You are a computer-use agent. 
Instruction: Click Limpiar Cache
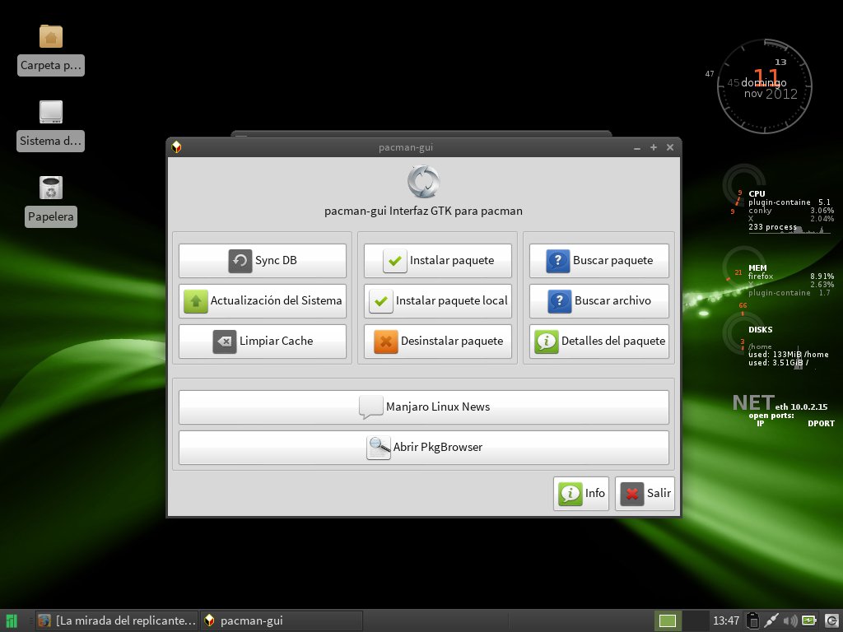point(263,342)
